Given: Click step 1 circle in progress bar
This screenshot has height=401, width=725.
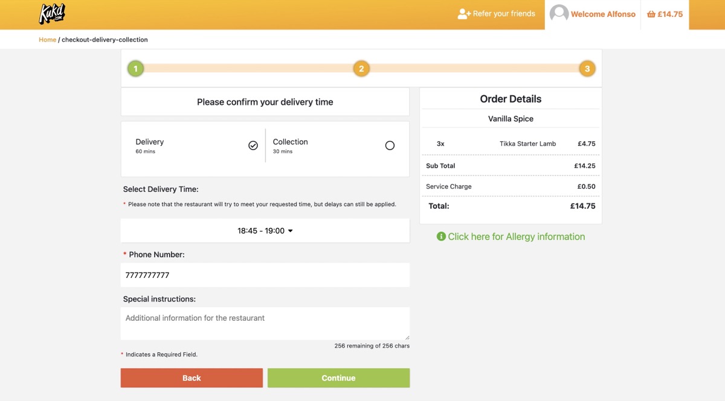Looking at the screenshot, I should click(x=135, y=68).
